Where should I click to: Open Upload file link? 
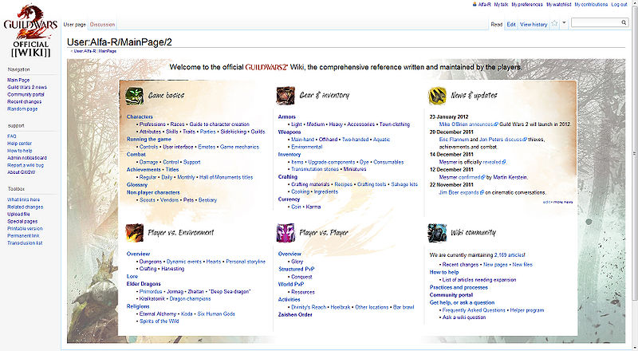(18, 214)
